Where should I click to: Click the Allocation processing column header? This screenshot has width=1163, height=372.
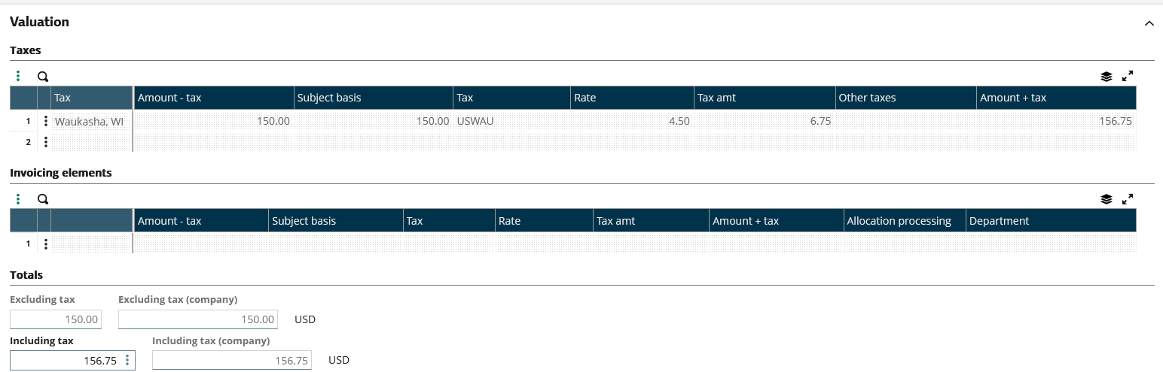tap(903, 221)
